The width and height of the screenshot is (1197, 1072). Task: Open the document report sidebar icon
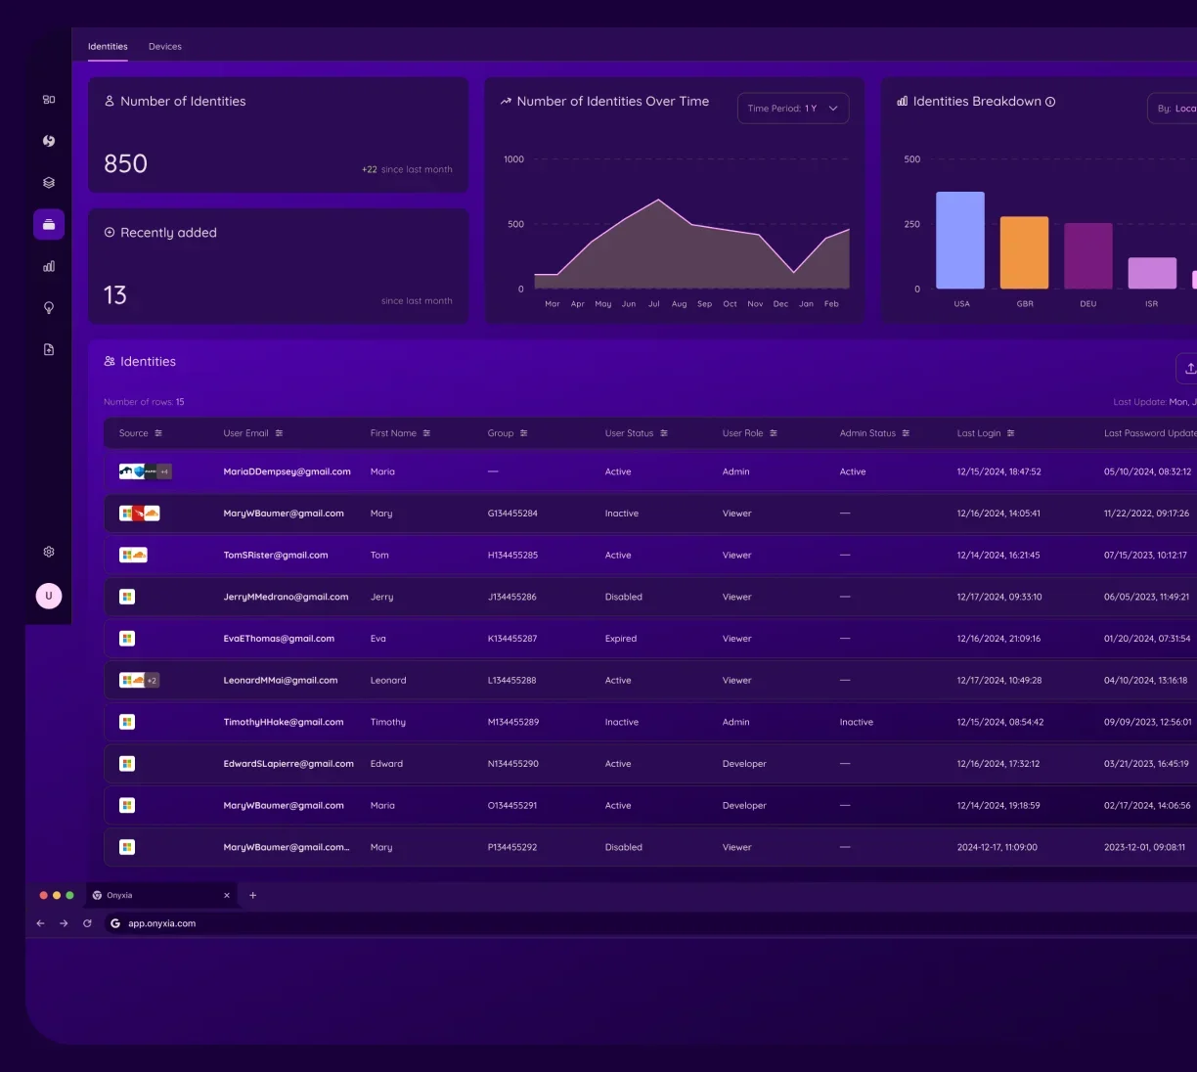click(x=49, y=349)
